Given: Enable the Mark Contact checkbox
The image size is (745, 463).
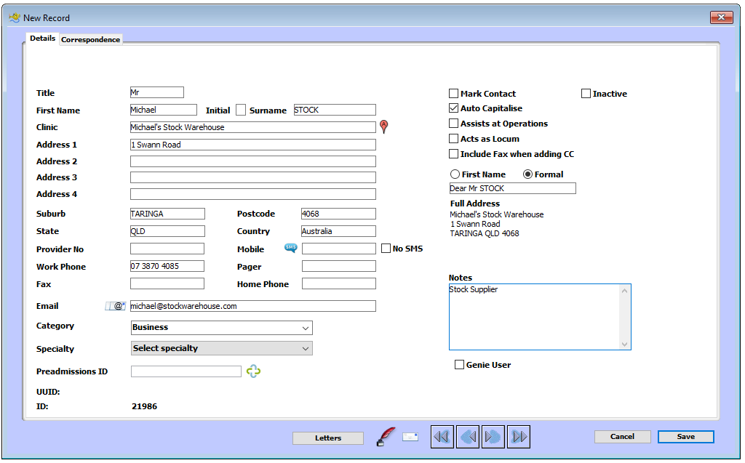Looking at the screenshot, I should point(453,93).
